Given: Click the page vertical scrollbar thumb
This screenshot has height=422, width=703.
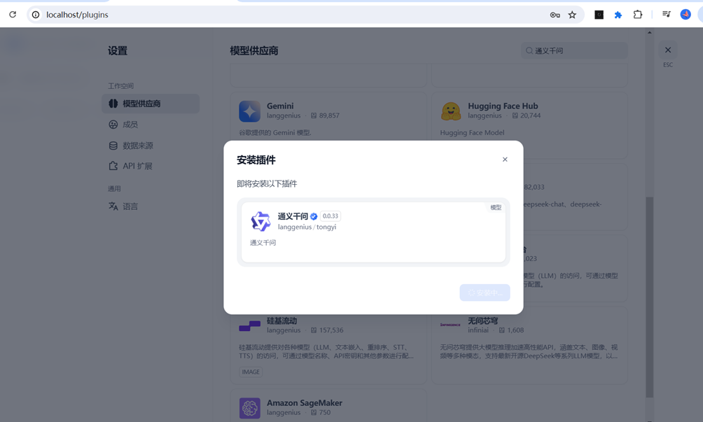Looking at the screenshot, I should (649, 297).
